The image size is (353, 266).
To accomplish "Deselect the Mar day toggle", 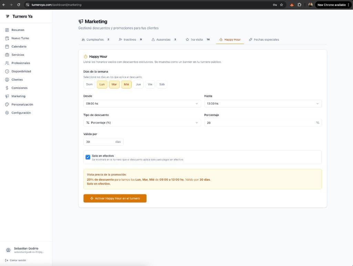I will click(x=114, y=84).
